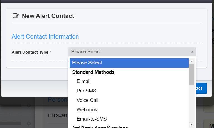This screenshot has height=128, width=214.
Task: Click the Alert Contact Information heading
Action: 45,36
